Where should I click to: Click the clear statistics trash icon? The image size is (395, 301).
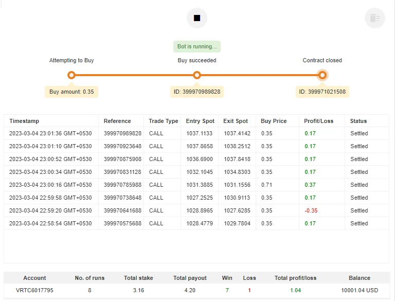click(374, 18)
